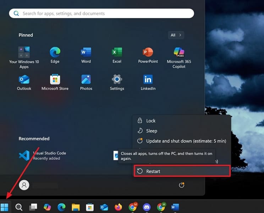Click the search magnifier icon in Start
This screenshot has height=213, width=264.
pyautogui.click(x=16, y=13)
